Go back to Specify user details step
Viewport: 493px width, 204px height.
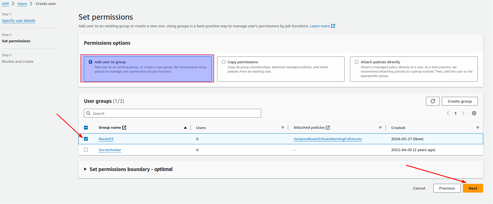[x=19, y=21]
